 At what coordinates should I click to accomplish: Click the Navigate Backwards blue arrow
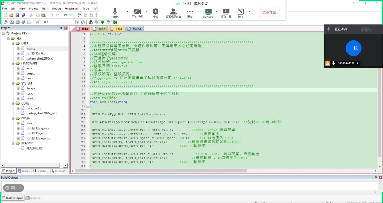coord(65,15)
